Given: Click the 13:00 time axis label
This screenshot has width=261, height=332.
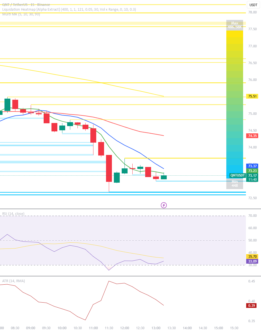Looking at the screenshot, I should click(x=156, y=328).
